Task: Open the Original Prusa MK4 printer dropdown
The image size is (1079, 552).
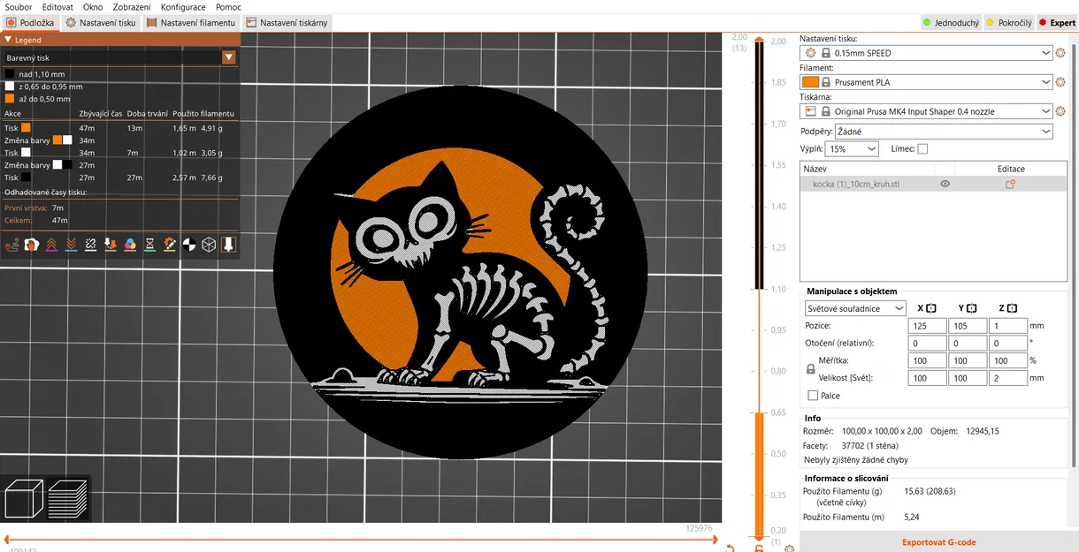Action: click(x=926, y=111)
